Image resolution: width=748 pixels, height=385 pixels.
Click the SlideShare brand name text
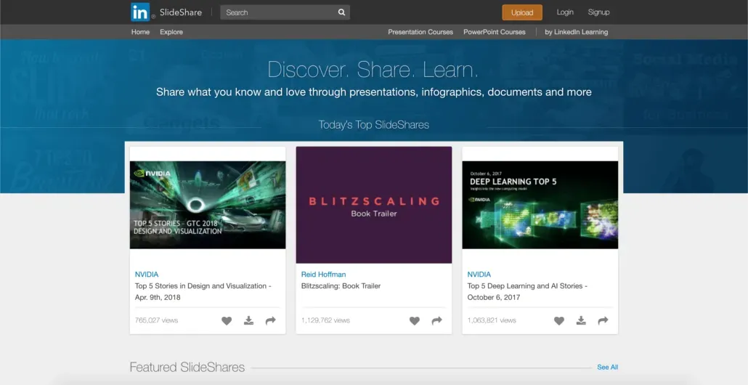point(181,12)
